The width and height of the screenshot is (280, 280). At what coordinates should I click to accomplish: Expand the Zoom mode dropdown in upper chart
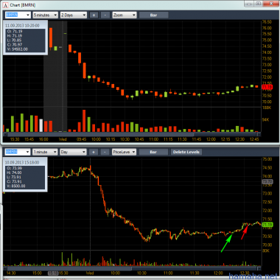(x=125, y=15)
